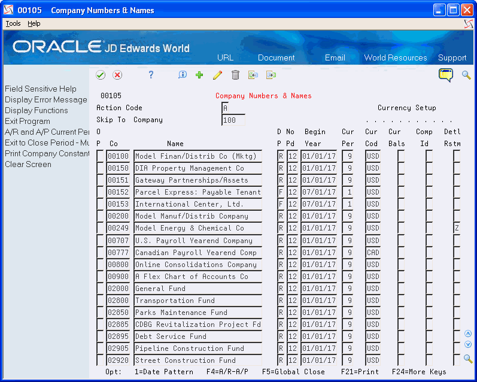Image resolution: width=477 pixels, height=382 pixels.
Task: Click 1=Date Pattern option text
Action: coord(163,372)
